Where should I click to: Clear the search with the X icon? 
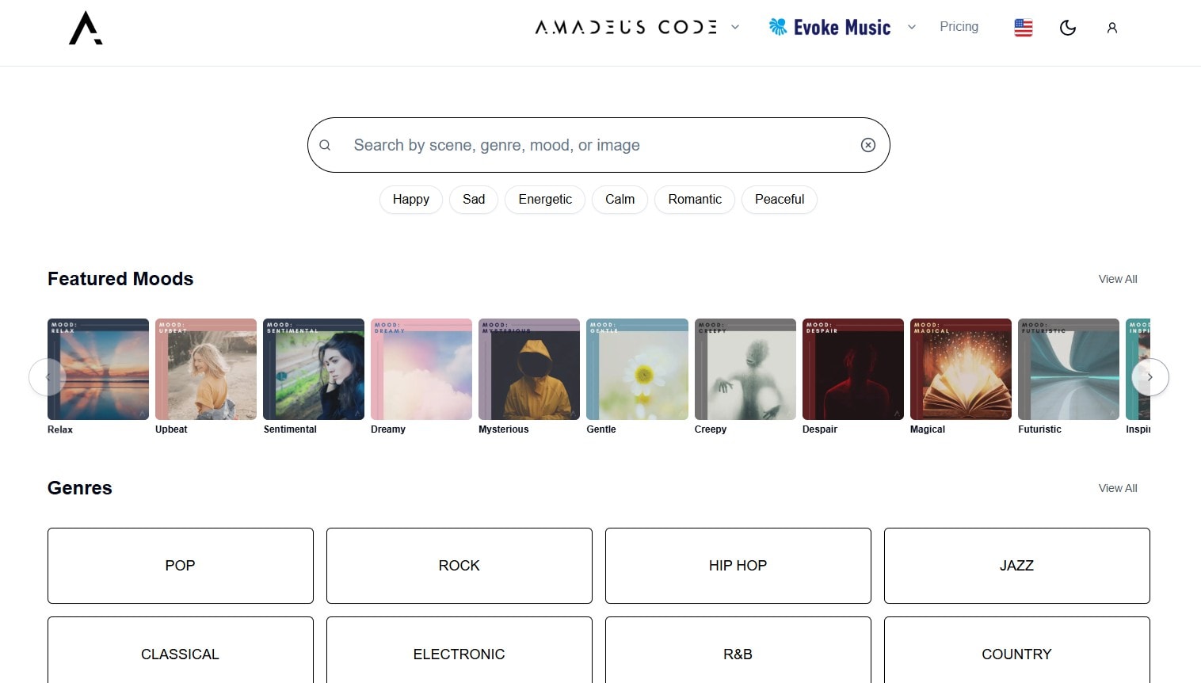[867, 145]
